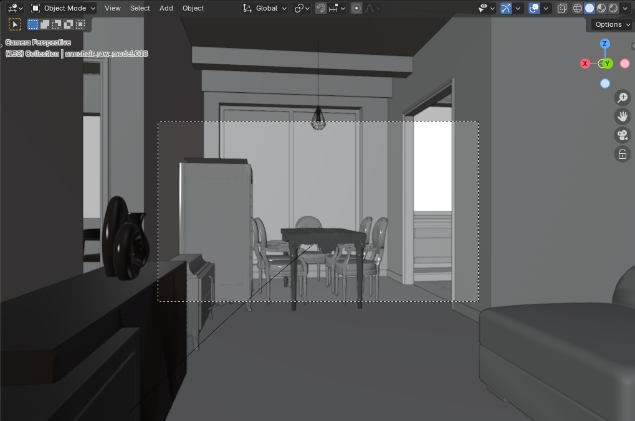Open the View menu
635x421 pixels.
(113, 8)
